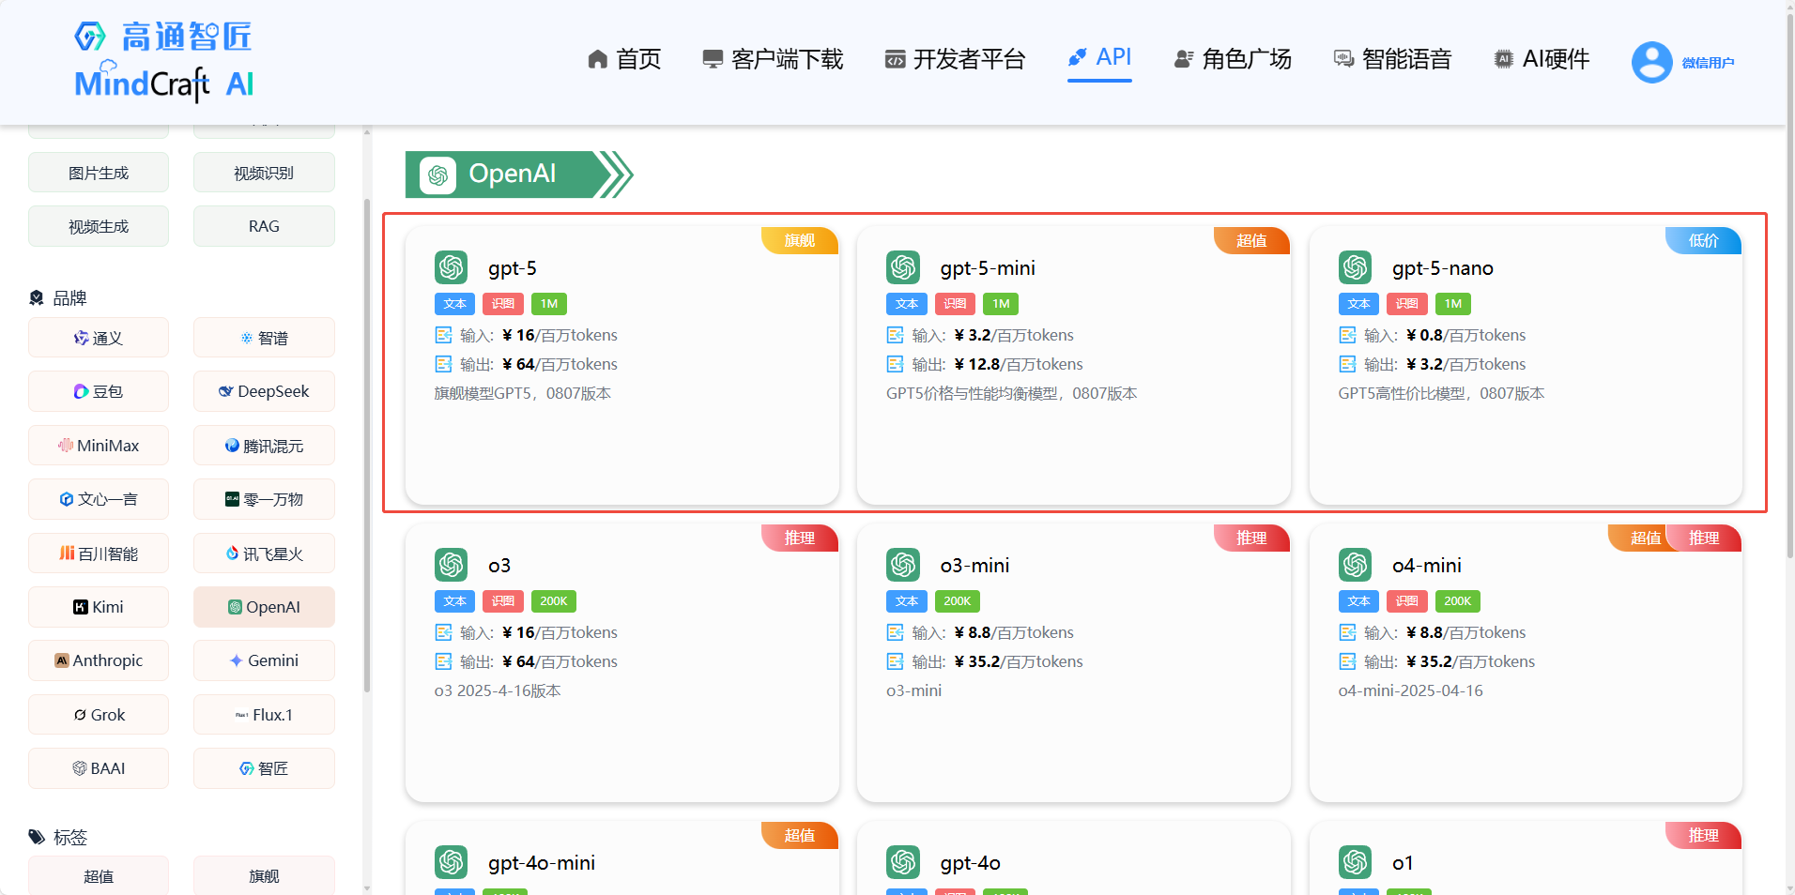Open the 智能语音 menu item
Viewport: 1795px width, 895px height.
[x=1392, y=59]
